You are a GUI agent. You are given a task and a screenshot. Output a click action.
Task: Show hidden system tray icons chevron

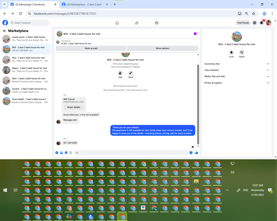227,190
